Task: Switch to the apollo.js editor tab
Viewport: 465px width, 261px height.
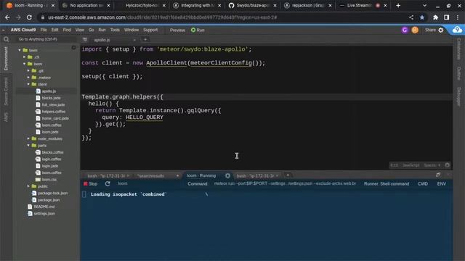Action: 102,40
